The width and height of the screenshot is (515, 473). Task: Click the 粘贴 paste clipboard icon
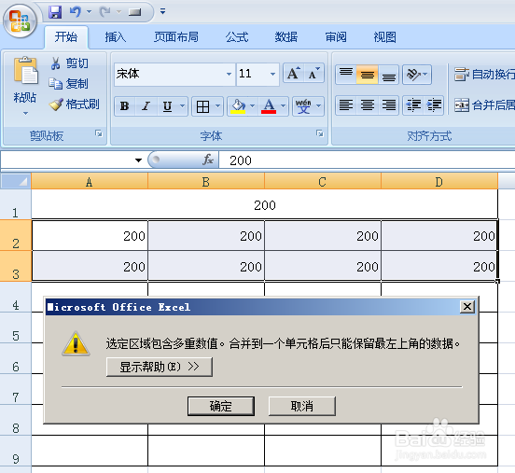tap(25, 70)
